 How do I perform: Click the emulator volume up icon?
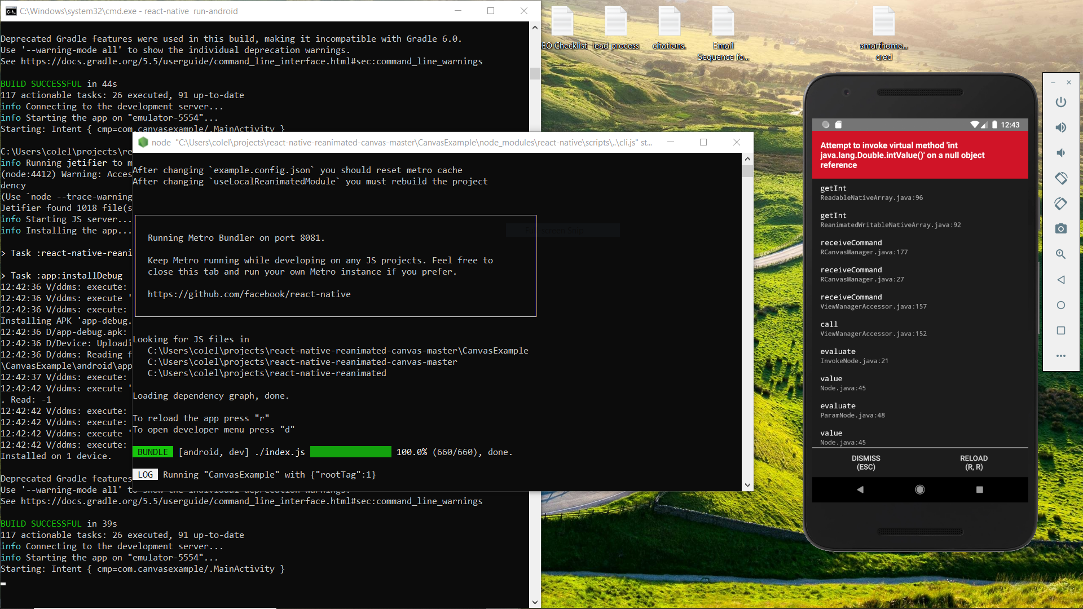click(1061, 127)
